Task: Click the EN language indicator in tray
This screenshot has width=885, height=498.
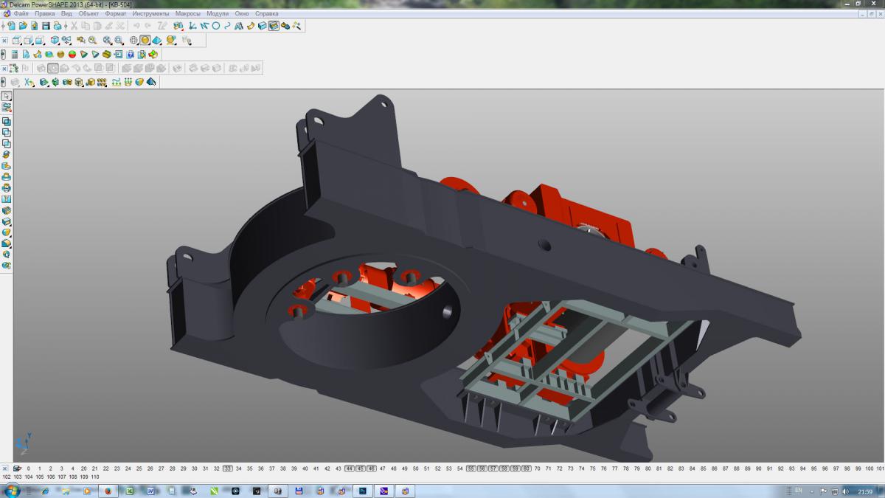Action: coord(799,491)
